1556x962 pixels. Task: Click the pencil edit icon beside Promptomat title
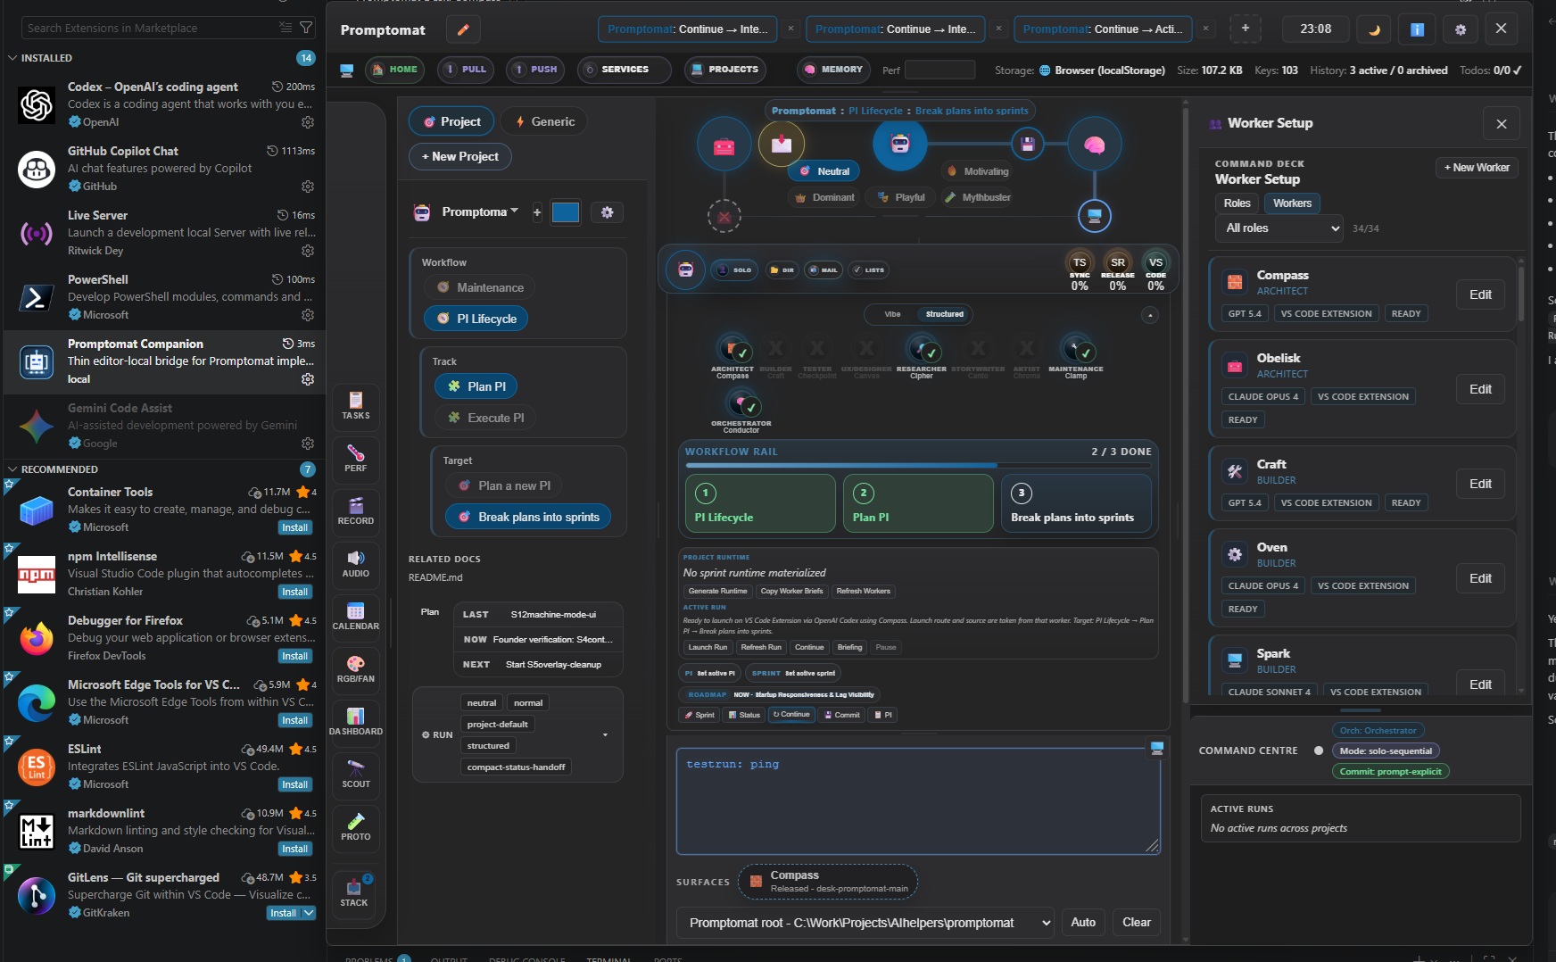tap(463, 29)
